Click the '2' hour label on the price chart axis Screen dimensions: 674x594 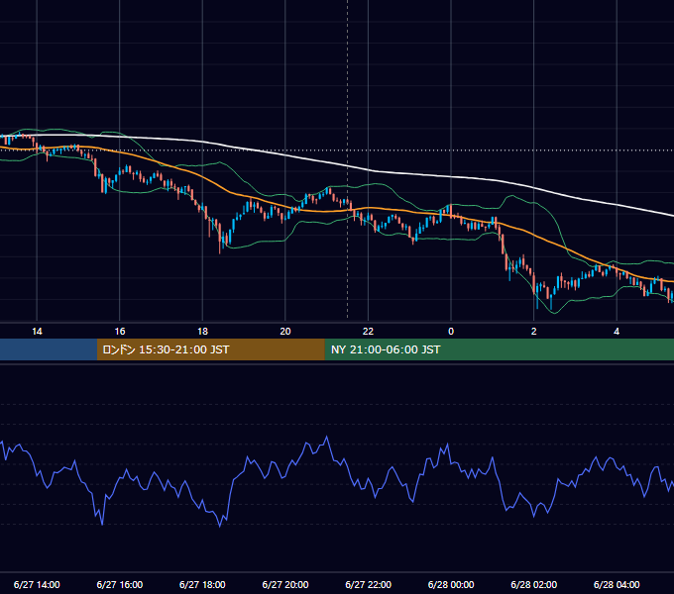pyautogui.click(x=534, y=332)
